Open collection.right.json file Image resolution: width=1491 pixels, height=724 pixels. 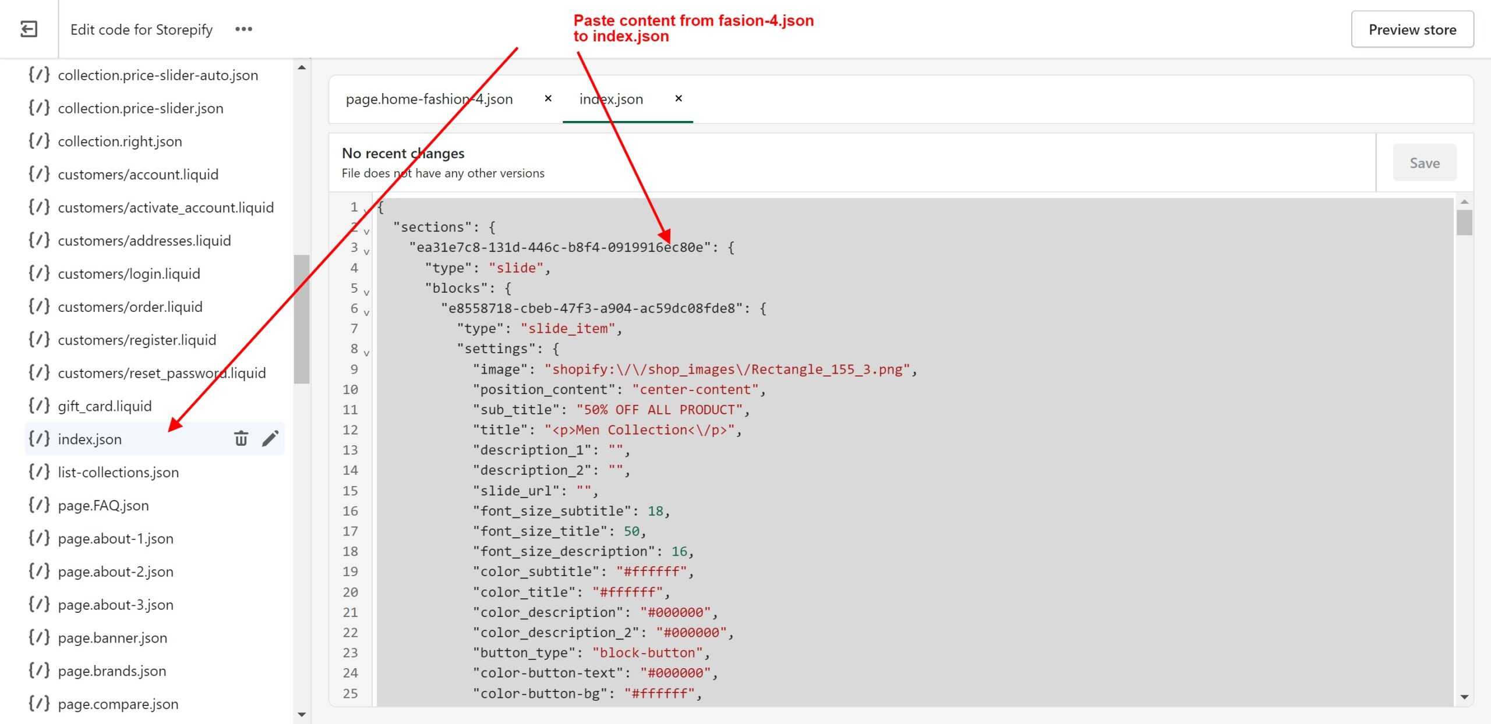click(120, 141)
